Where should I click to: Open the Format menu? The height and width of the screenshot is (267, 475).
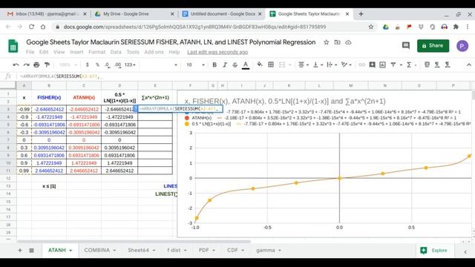tap(97, 52)
